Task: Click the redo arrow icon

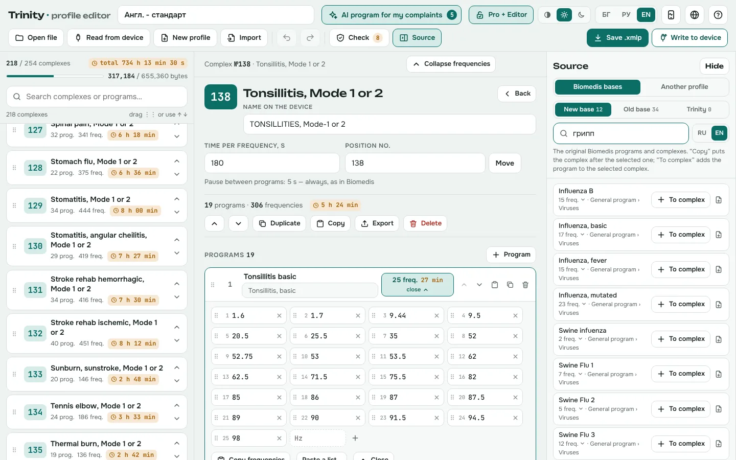Action: pyautogui.click(x=310, y=38)
